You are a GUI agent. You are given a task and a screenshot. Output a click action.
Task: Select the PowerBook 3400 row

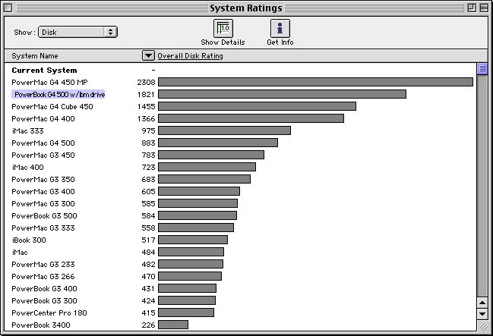click(x=241, y=325)
